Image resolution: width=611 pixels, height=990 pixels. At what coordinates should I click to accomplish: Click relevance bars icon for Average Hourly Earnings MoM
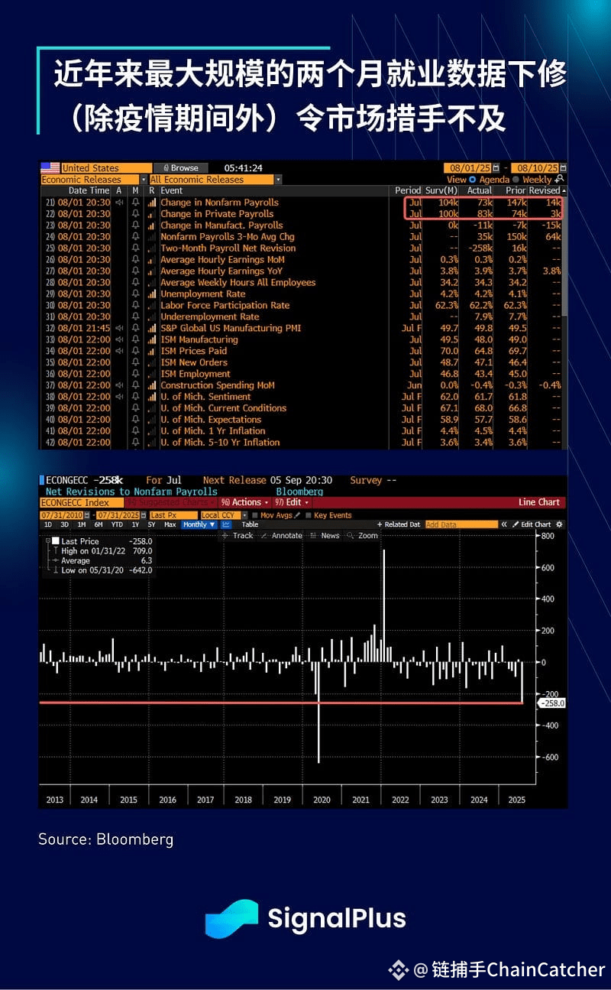152,260
